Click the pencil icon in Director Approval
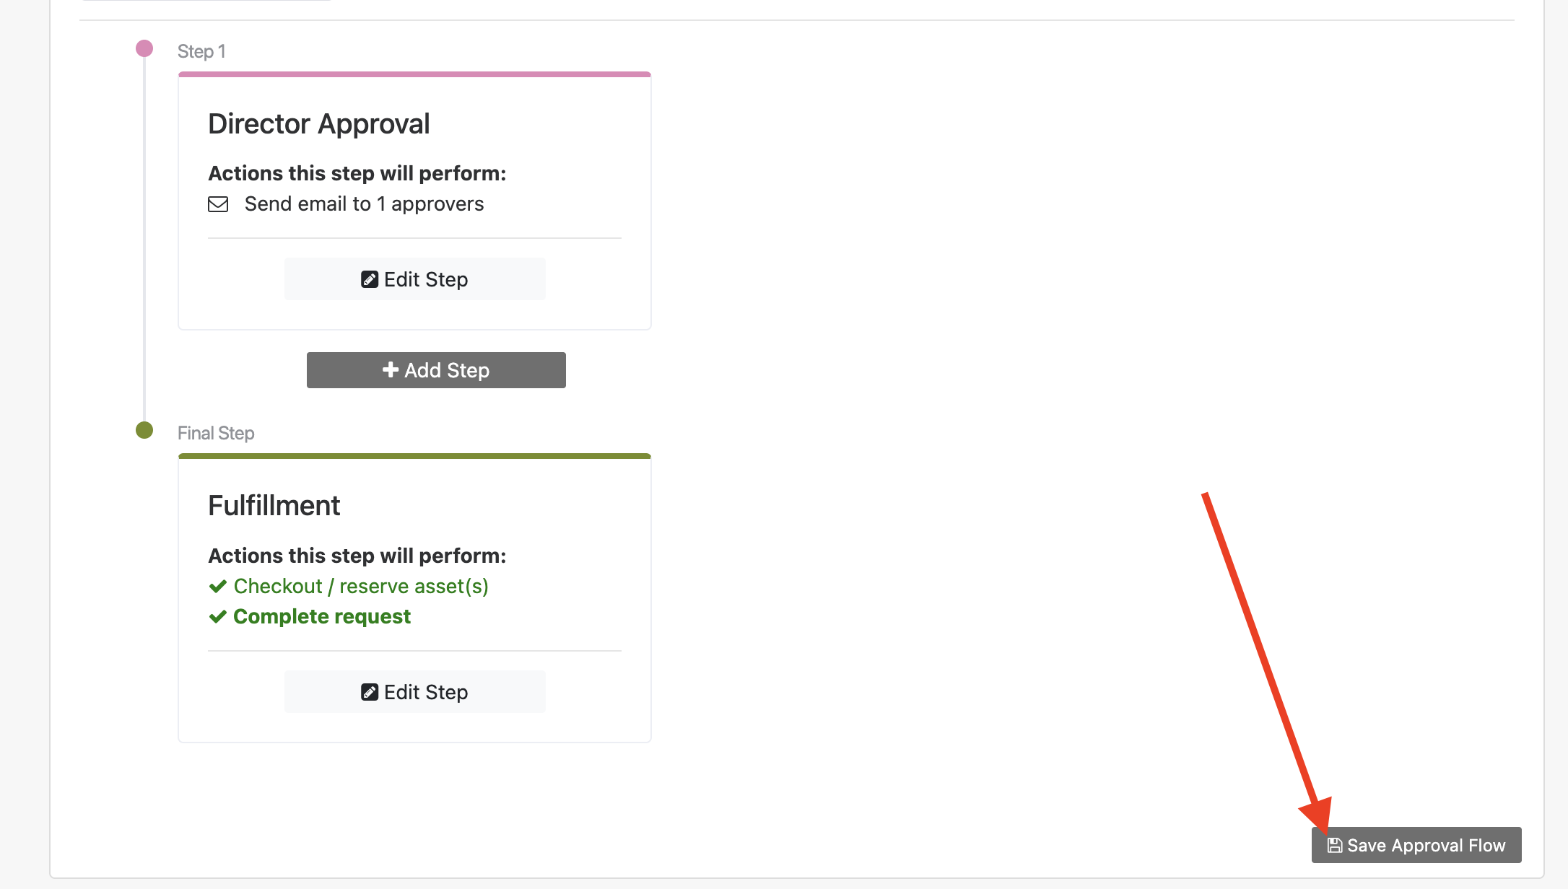 coord(370,279)
